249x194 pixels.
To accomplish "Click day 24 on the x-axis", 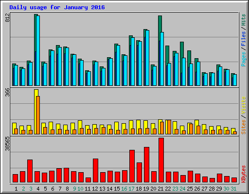I will 182,189.
